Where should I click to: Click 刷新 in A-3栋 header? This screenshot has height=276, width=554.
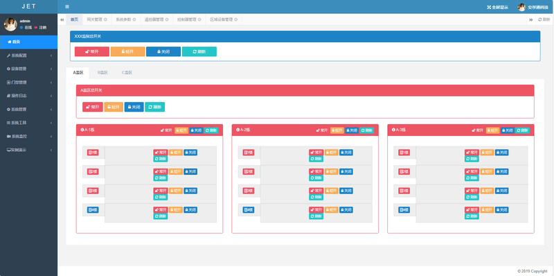tap(522, 130)
